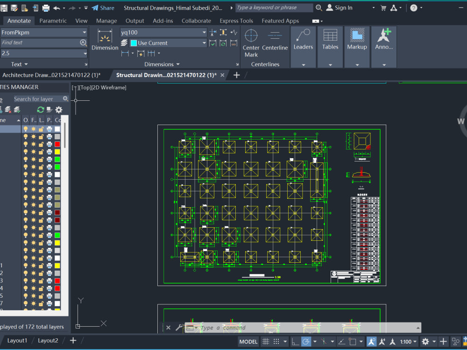
Task: Toggle Ortho mode in status bar
Action: point(295,342)
